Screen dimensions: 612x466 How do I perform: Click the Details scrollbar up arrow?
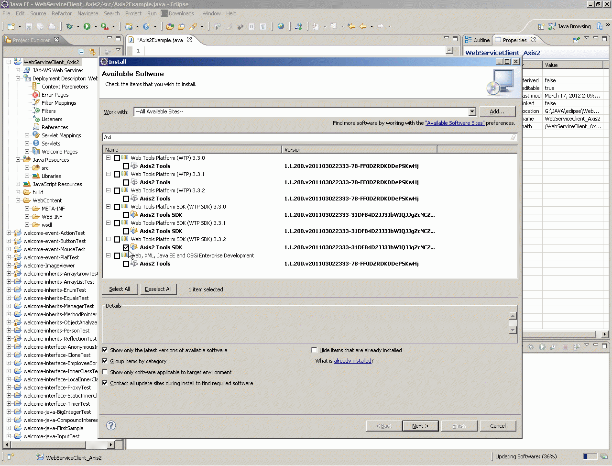[513, 316]
